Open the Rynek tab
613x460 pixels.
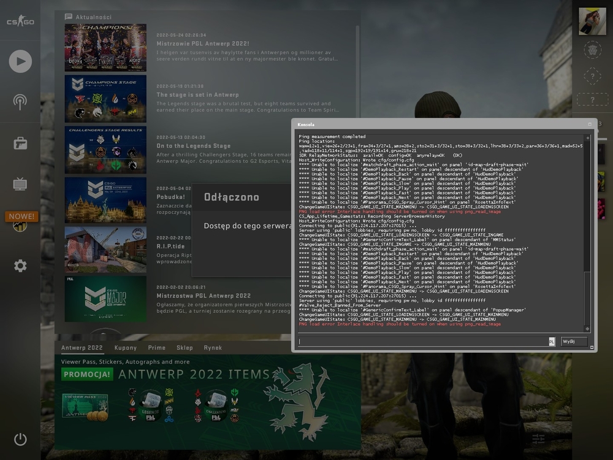coord(213,348)
